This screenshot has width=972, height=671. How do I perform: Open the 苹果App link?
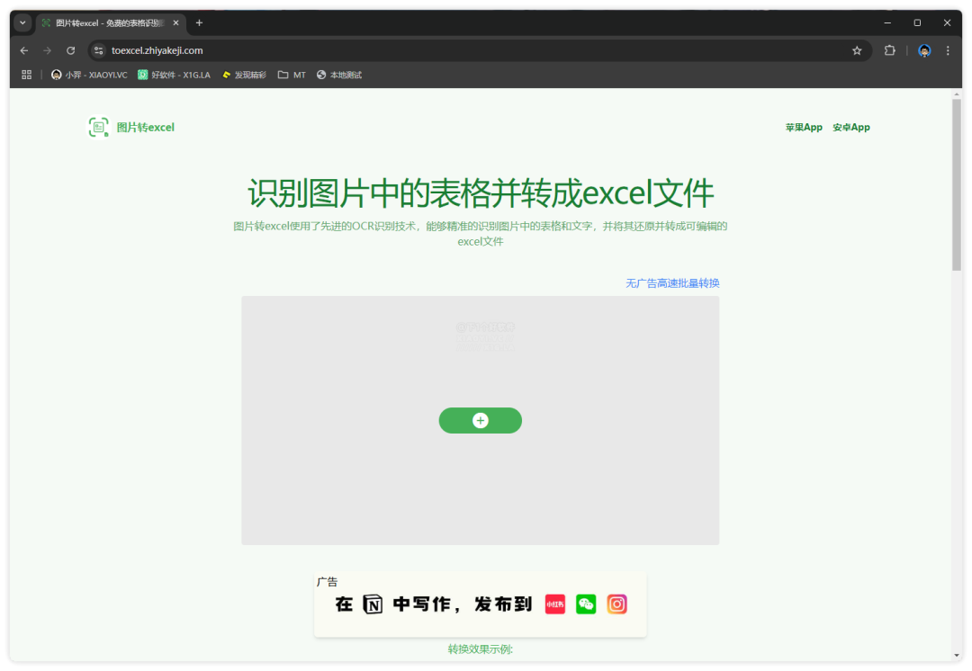[x=804, y=127]
